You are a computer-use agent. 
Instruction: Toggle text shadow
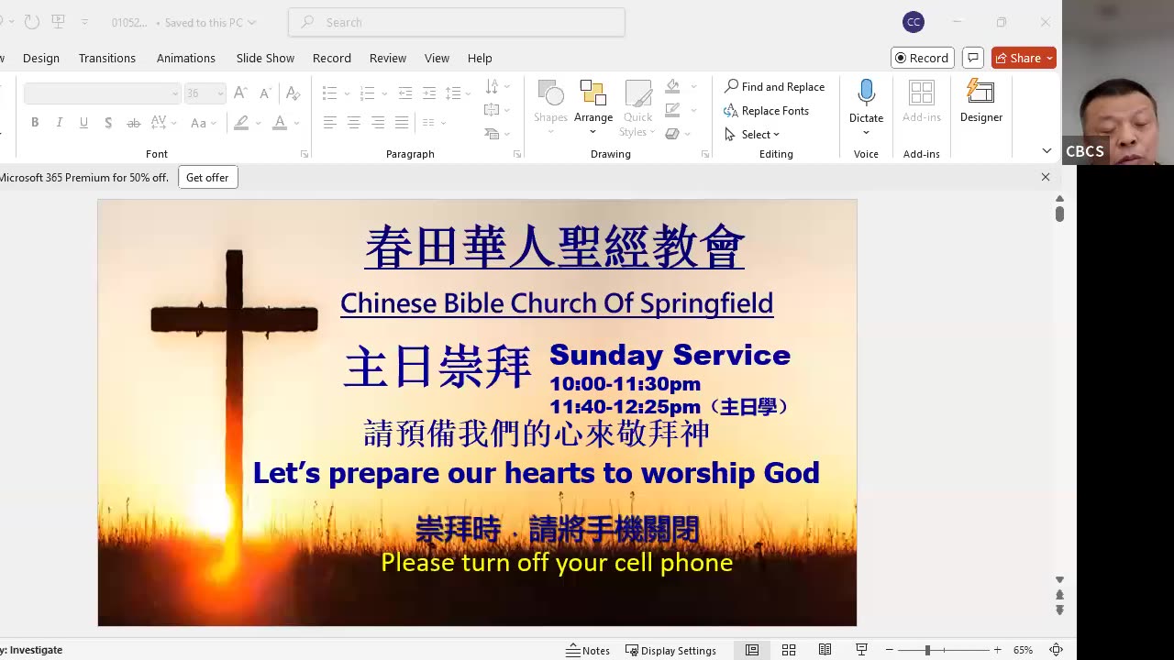pos(108,123)
